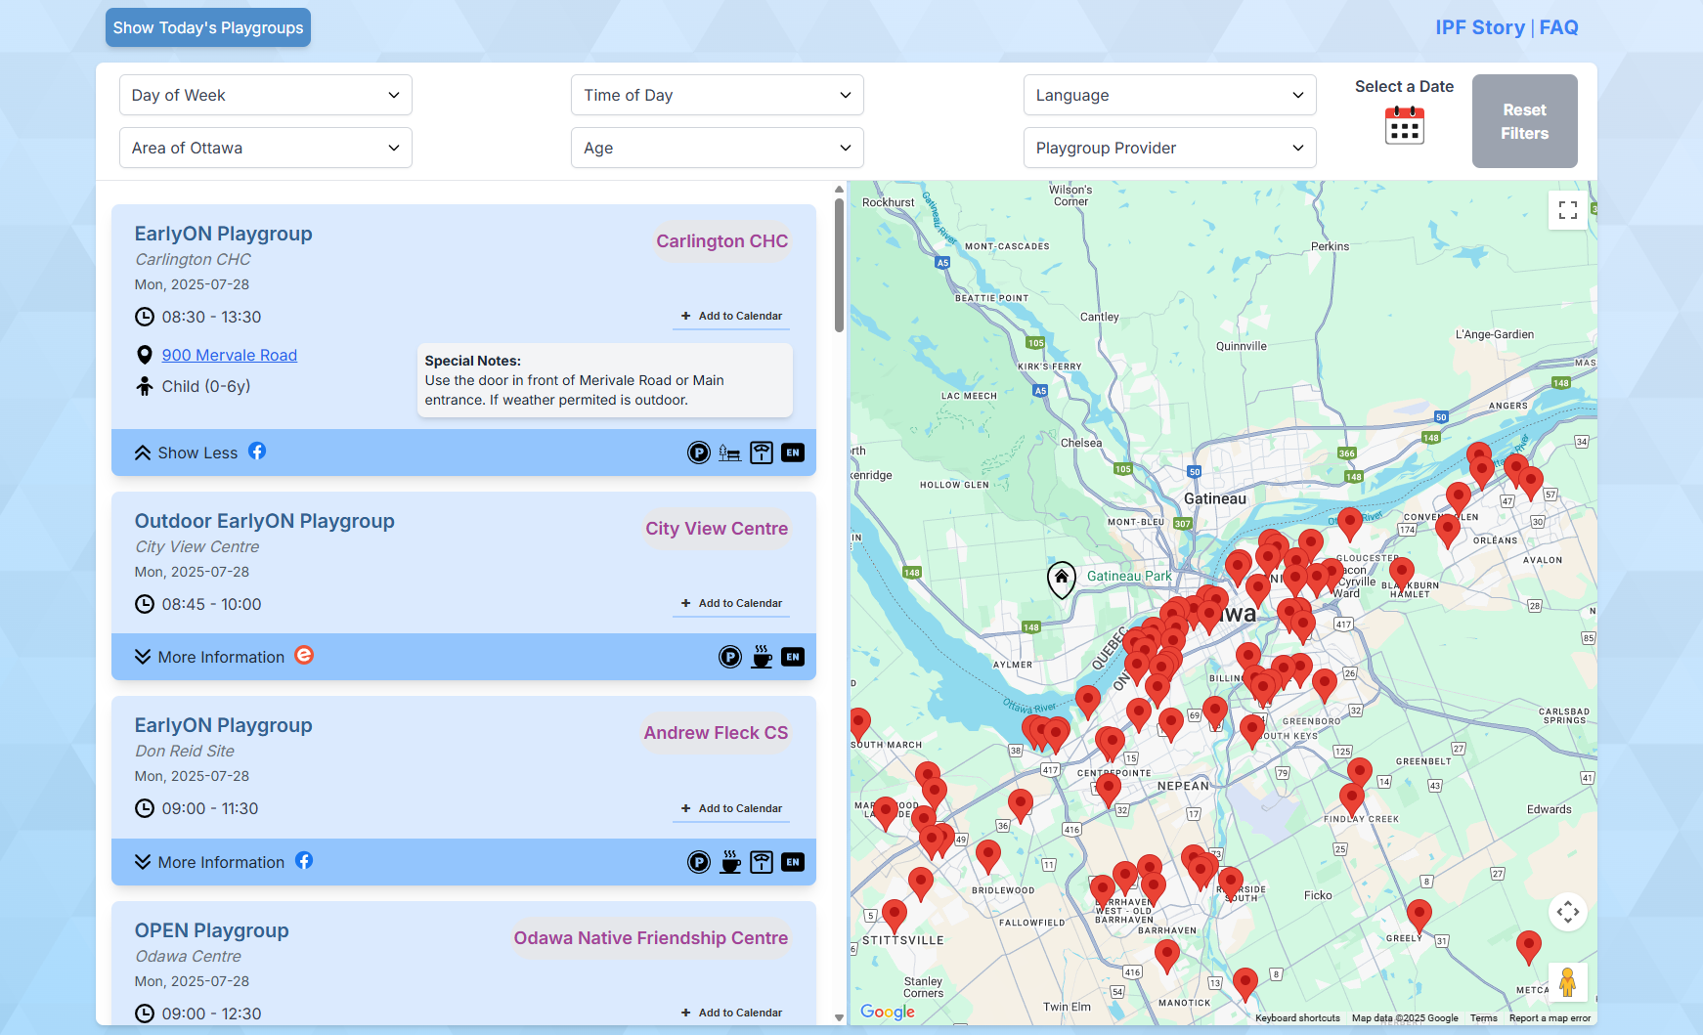Add the 08:30 - 13:30 playgroup to calendar
The height and width of the screenshot is (1035, 1703).
731,317
